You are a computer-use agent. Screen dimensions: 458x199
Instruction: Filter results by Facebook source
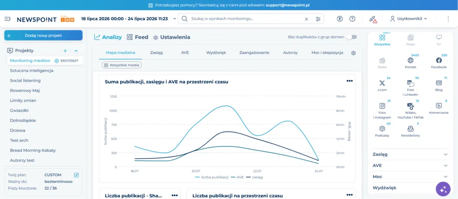click(439, 63)
